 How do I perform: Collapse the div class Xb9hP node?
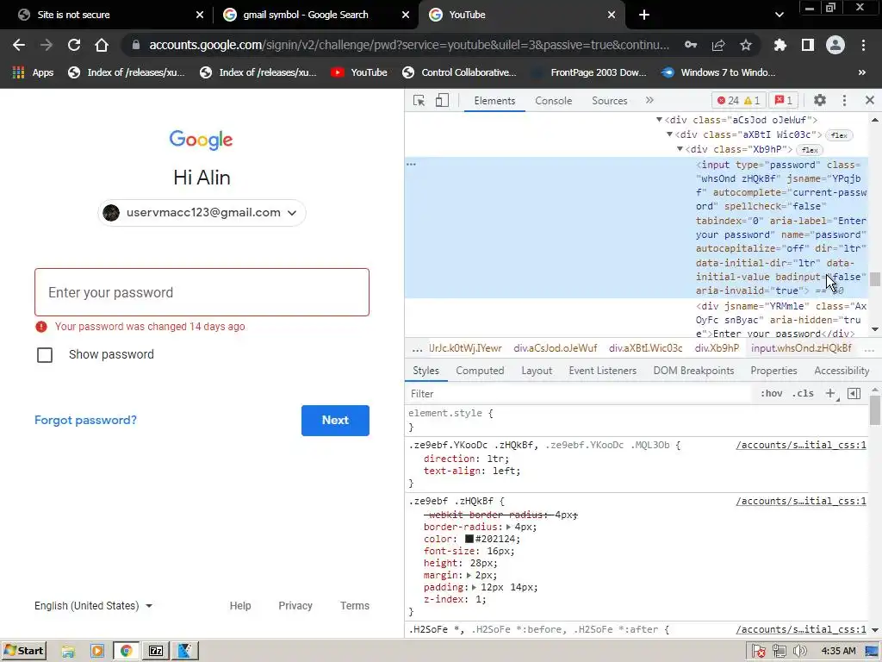[680, 149]
